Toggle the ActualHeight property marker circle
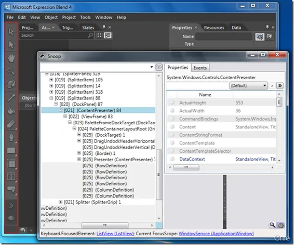 [172, 103]
